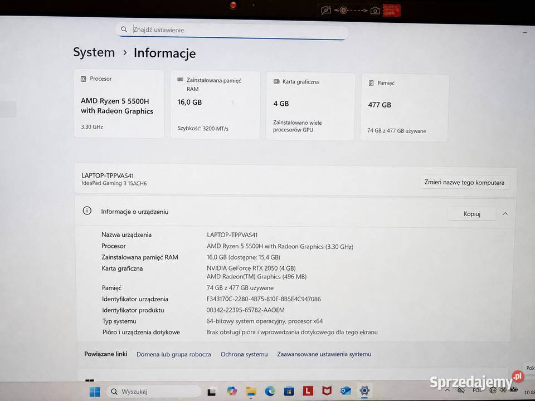Go back to System breadcrumb
This screenshot has width=535, height=401.
(x=94, y=52)
